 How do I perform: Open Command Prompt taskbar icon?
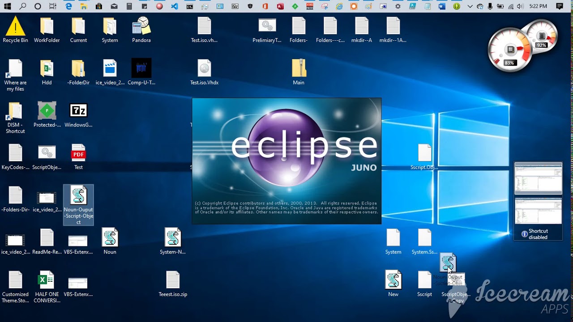point(190,6)
